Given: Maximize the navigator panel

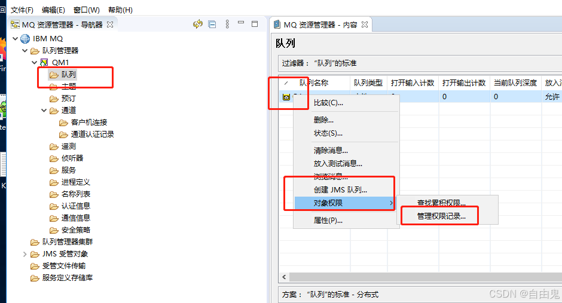Looking at the screenshot, I should click(255, 24).
